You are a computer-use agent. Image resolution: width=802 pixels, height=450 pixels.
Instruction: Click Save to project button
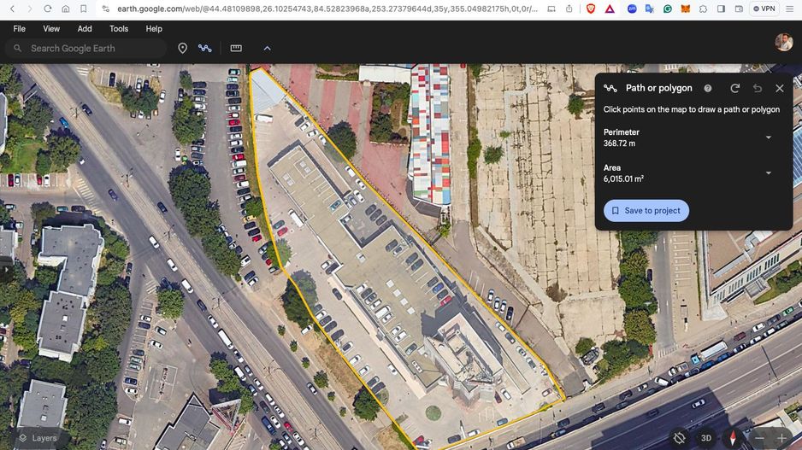[646, 211]
